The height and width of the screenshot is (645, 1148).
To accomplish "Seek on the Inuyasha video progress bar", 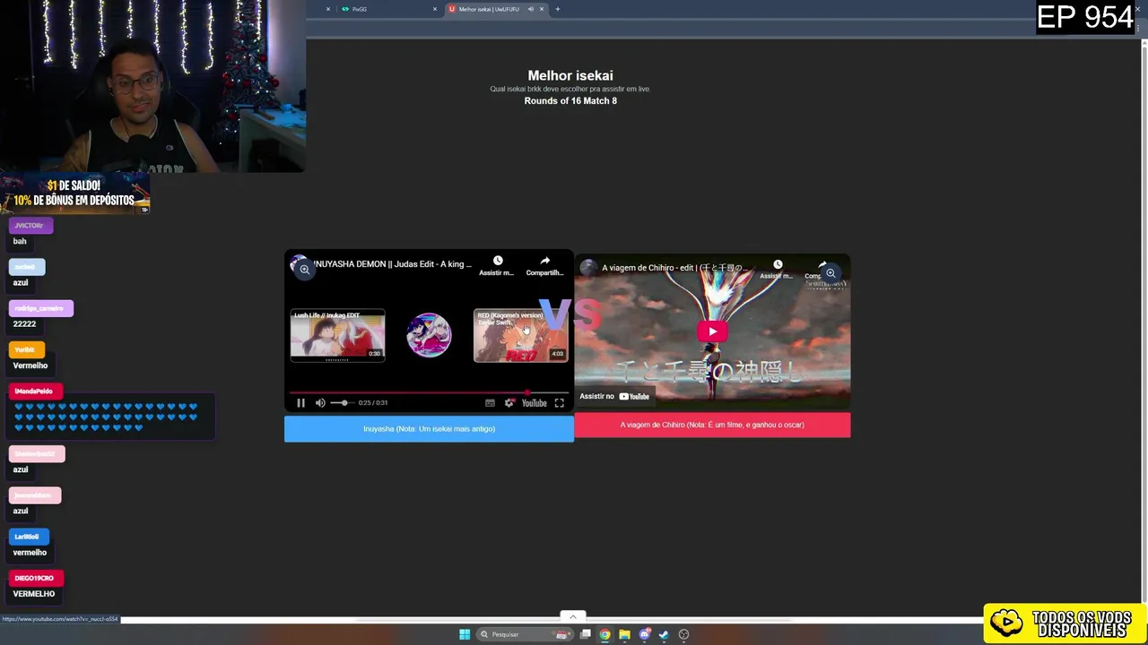I will coord(429,392).
